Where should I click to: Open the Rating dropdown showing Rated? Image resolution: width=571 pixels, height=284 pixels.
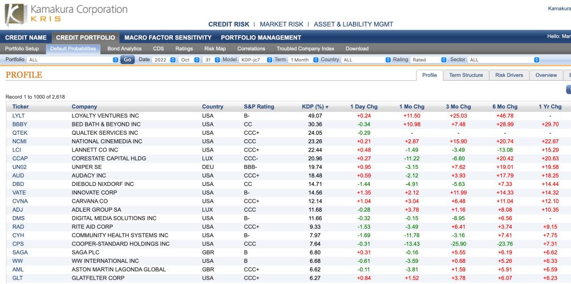pos(428,60)
